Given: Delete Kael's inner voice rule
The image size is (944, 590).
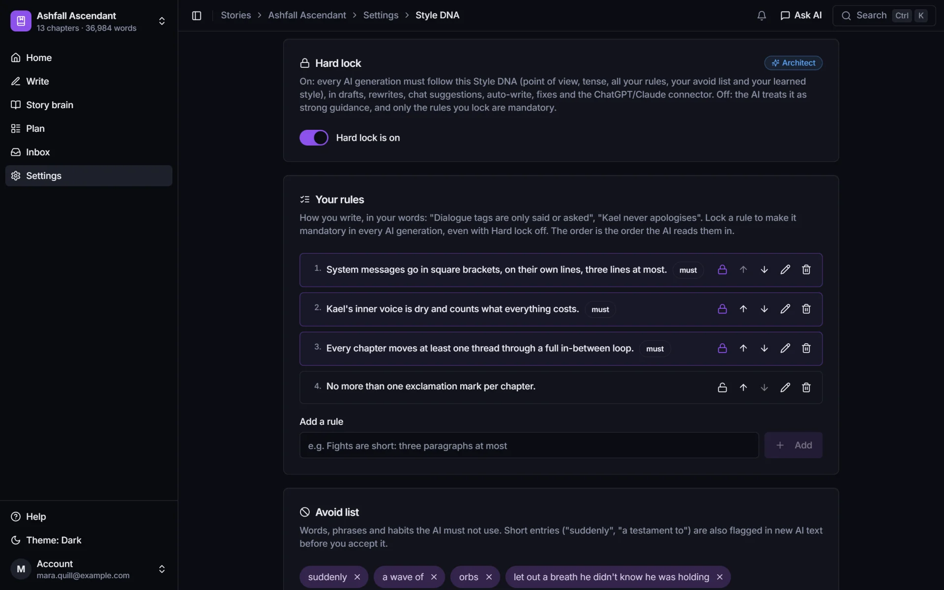Looking at the screenshot, I should pyautogui.click(x=806, y=309).
